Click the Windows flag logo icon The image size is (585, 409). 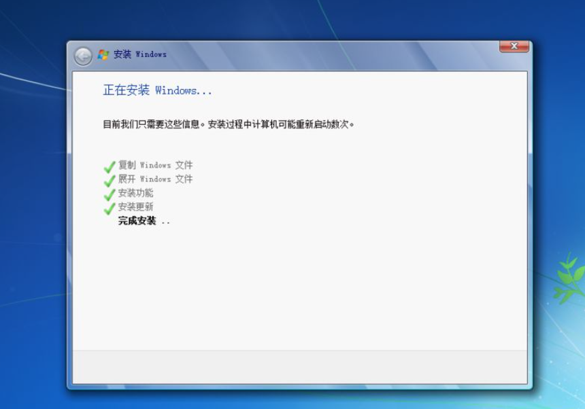pyautogui.click(x=103, y=55)
